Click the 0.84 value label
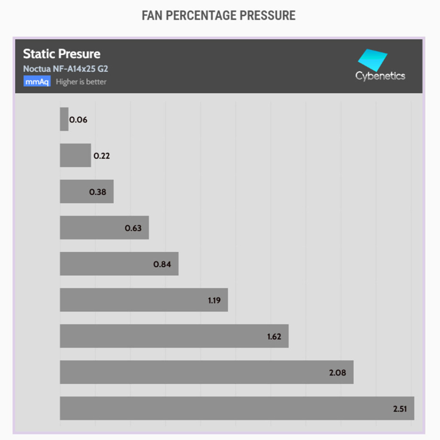 click(162, 264)
